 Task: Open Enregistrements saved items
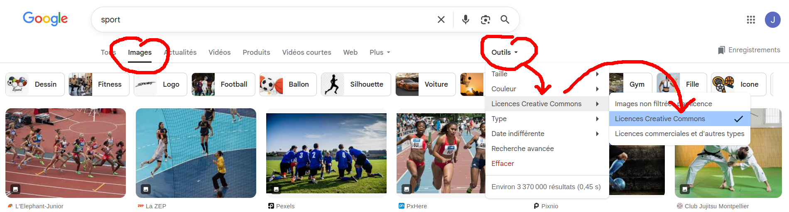click(749, 50)
